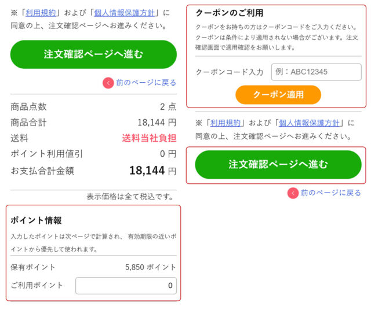371x310 pixels.
Task: Click the ポイント情報 section heading
Action: 37,220
